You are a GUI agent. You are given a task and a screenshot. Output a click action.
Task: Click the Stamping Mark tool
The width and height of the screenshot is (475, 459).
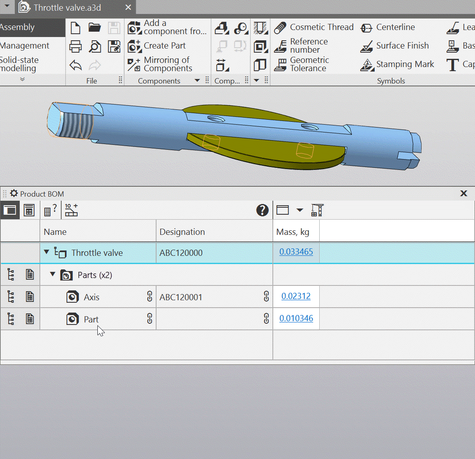click(397, 65)
